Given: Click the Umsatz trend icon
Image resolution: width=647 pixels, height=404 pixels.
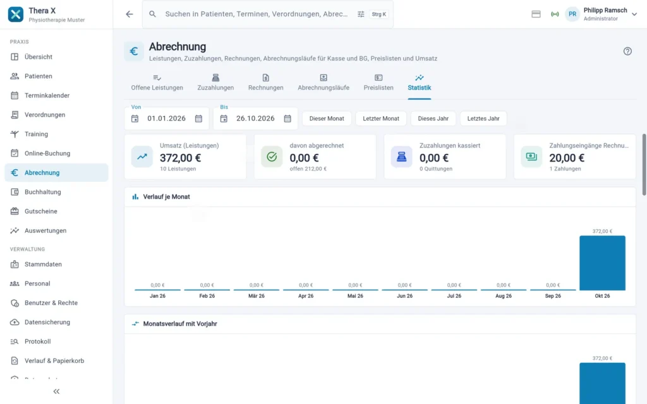Looking at the screenshot, I should [x=142, y=157].
